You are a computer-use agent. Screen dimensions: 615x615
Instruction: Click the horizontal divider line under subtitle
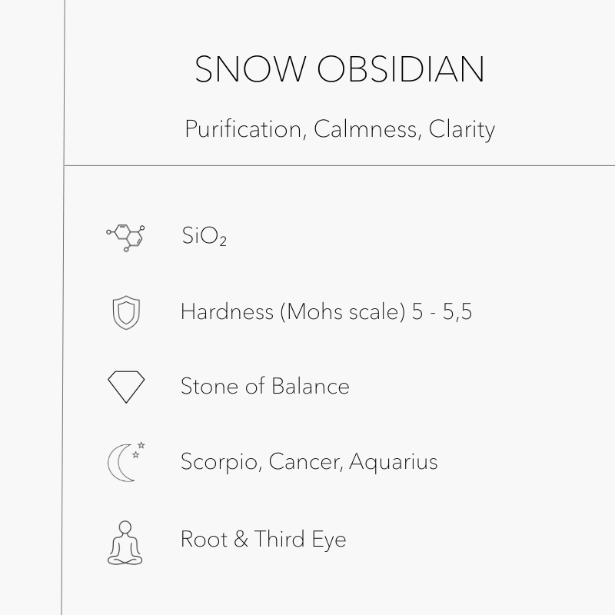pyautogui.click(x=339, y=165)
